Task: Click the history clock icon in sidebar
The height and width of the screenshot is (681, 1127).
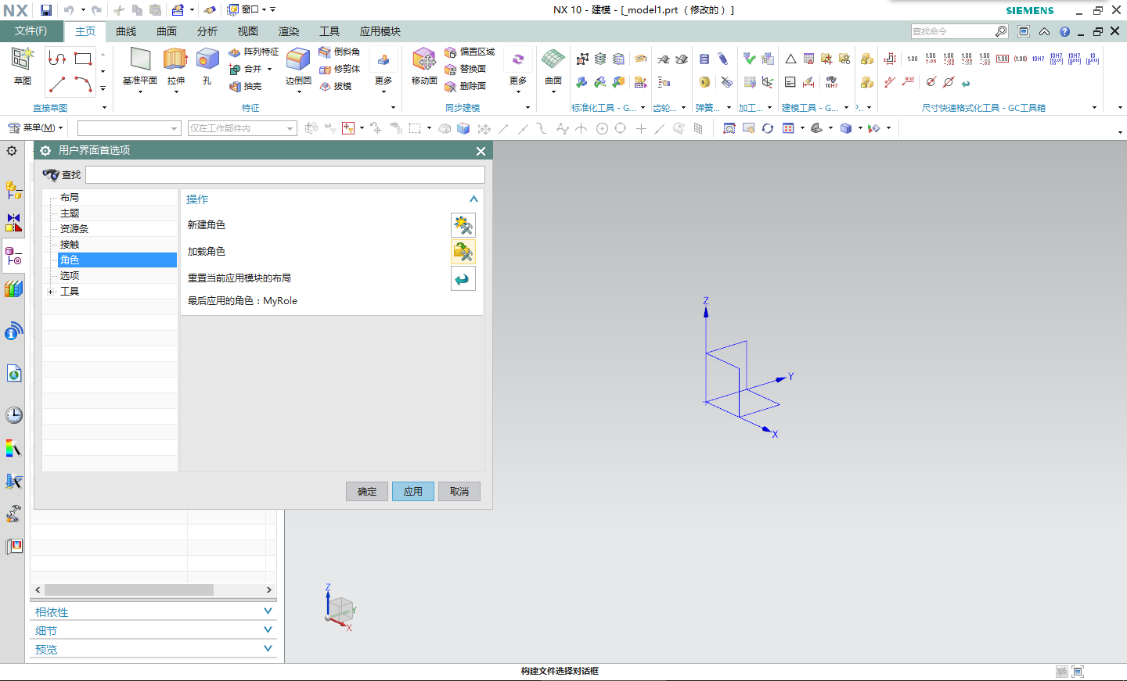Action: tap(13, 415)
